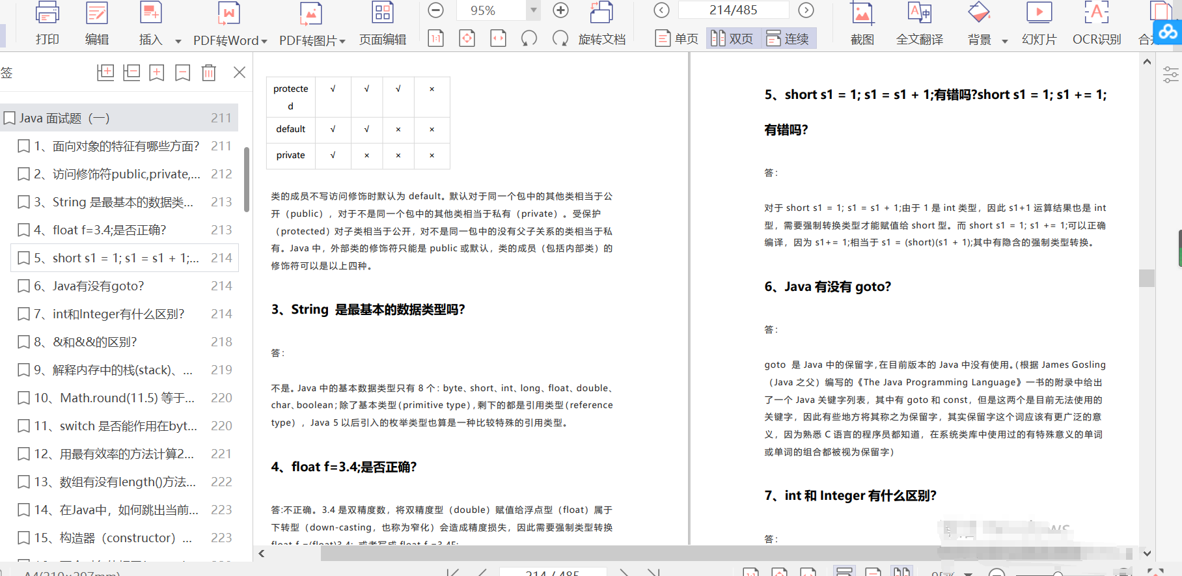Rotate page counterclockwise icon
Viewport: 1182px width, 576px height.
point(529,38)
